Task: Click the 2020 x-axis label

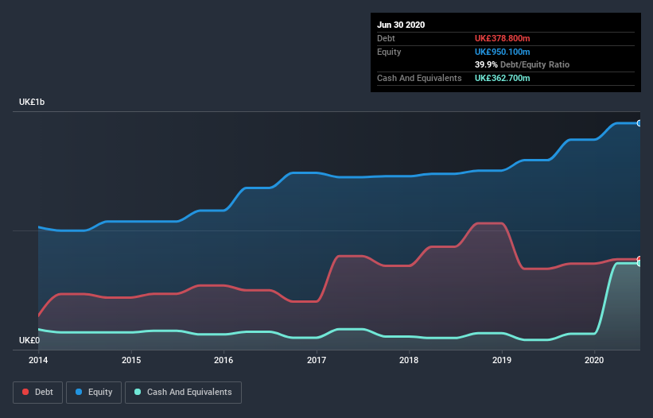Action: click(594, 360)
